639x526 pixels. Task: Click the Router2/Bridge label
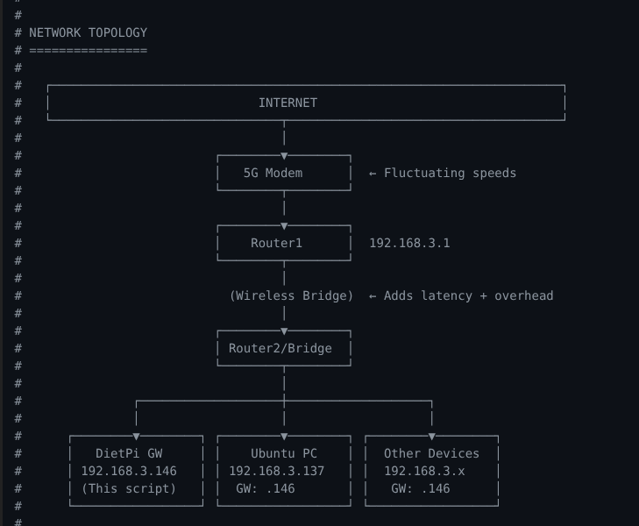point(280,348)
